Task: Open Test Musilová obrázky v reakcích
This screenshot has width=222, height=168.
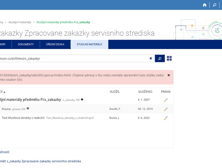Action: [x=23, y=118]
